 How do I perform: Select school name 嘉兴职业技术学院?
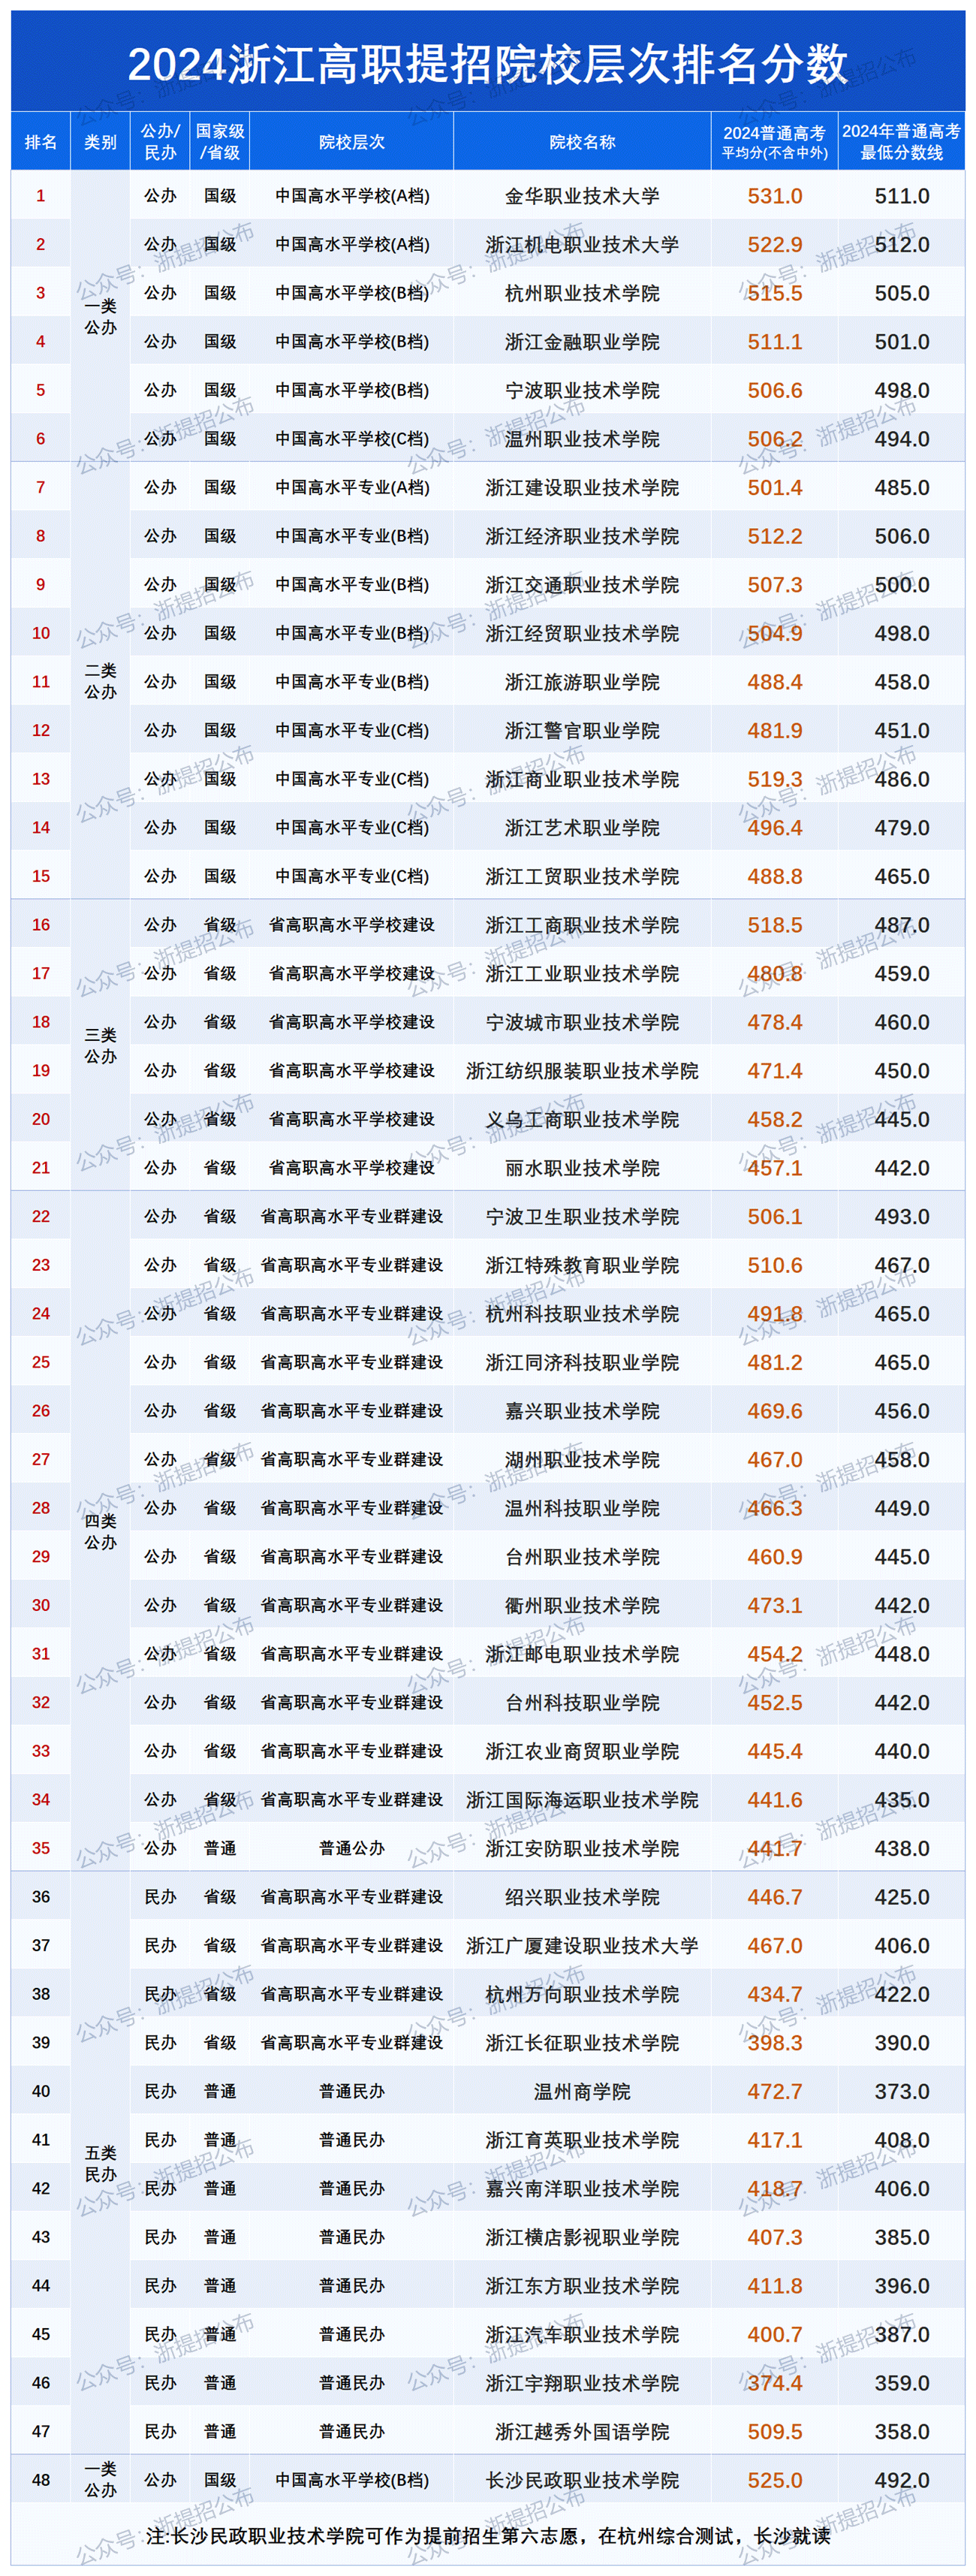(582, 1411)
